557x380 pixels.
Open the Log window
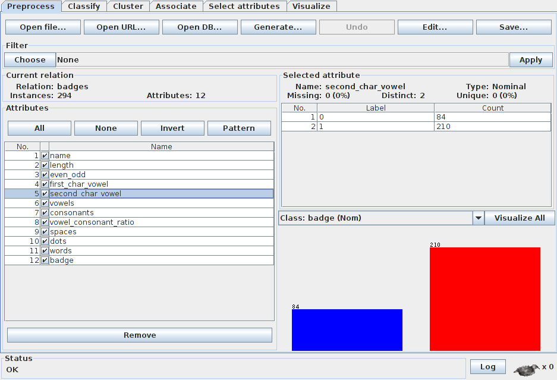[487, 367]
